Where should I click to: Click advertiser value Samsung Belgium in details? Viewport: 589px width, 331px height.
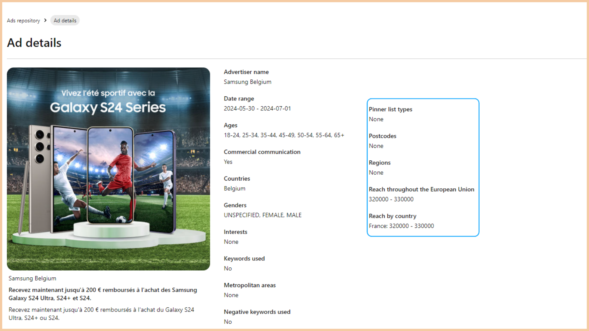point(247,82)
